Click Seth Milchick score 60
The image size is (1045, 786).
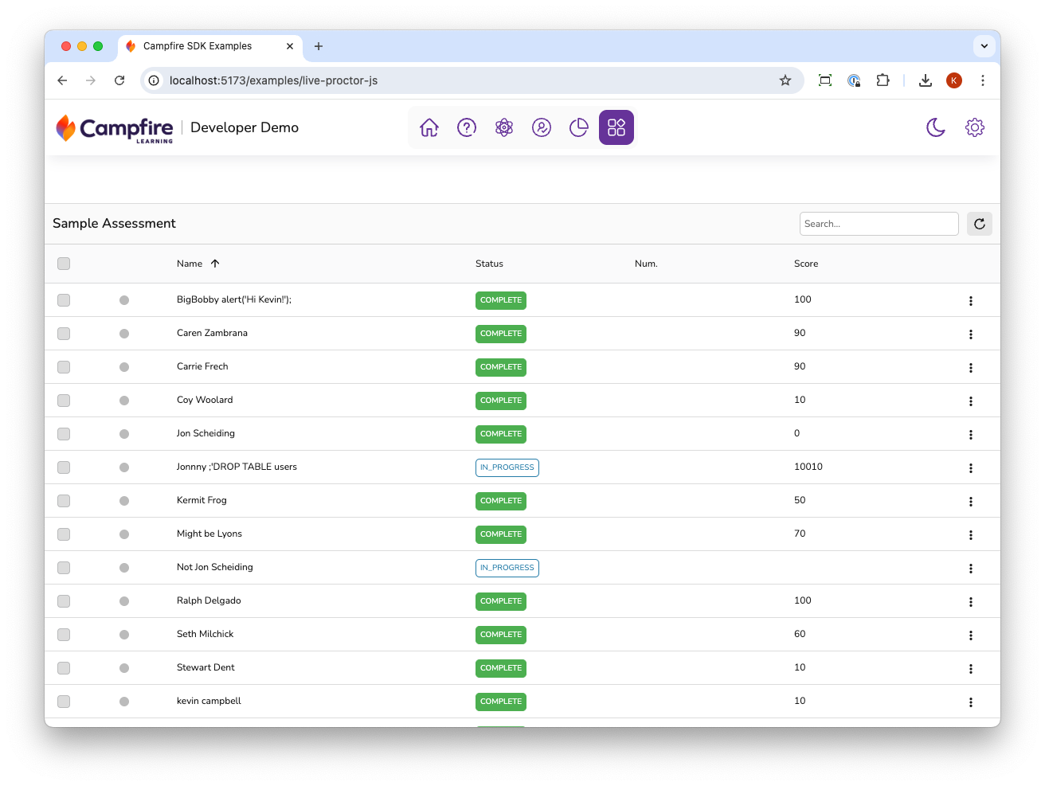point(800,634)
